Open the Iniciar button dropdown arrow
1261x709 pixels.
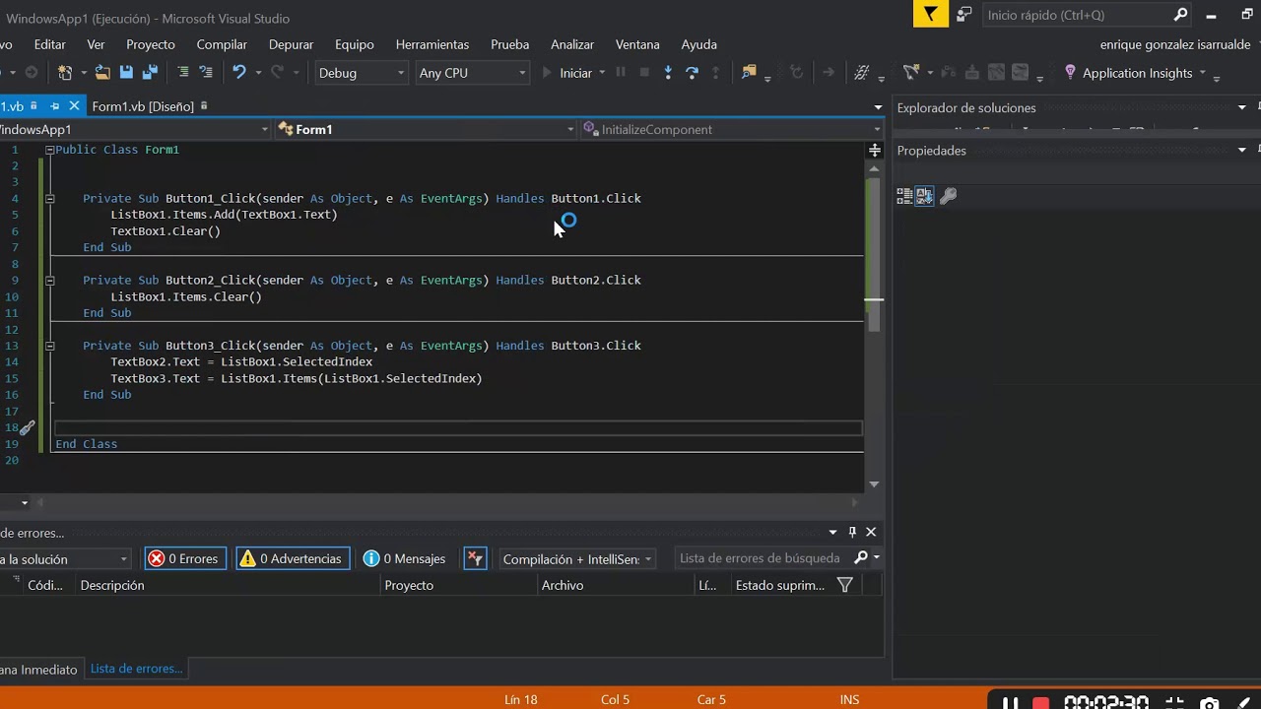click(602, 73)
